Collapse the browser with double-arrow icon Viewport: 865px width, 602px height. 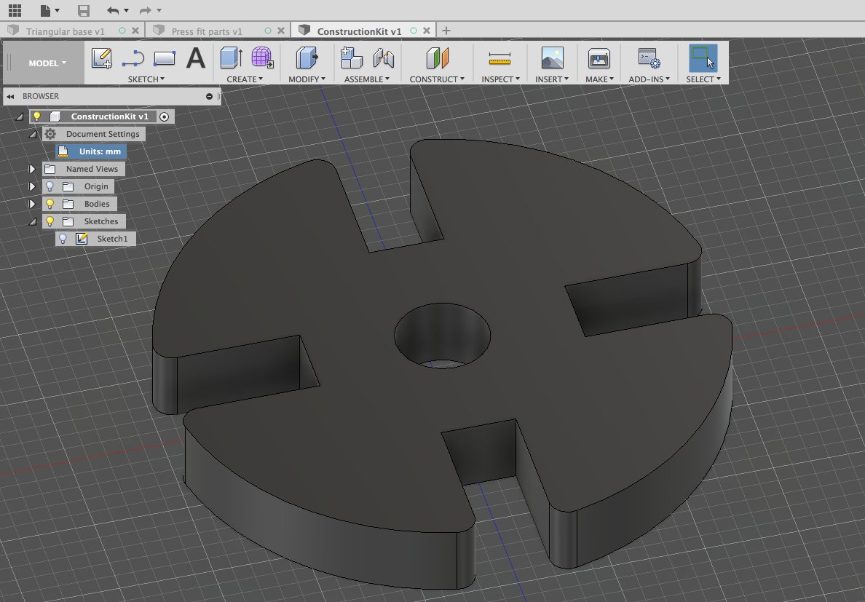pos(10,97)
